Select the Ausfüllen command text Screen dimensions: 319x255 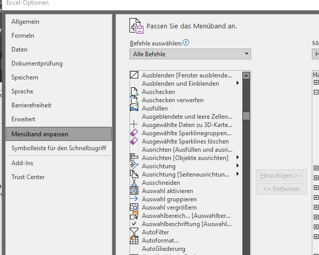tap(155, 108)
